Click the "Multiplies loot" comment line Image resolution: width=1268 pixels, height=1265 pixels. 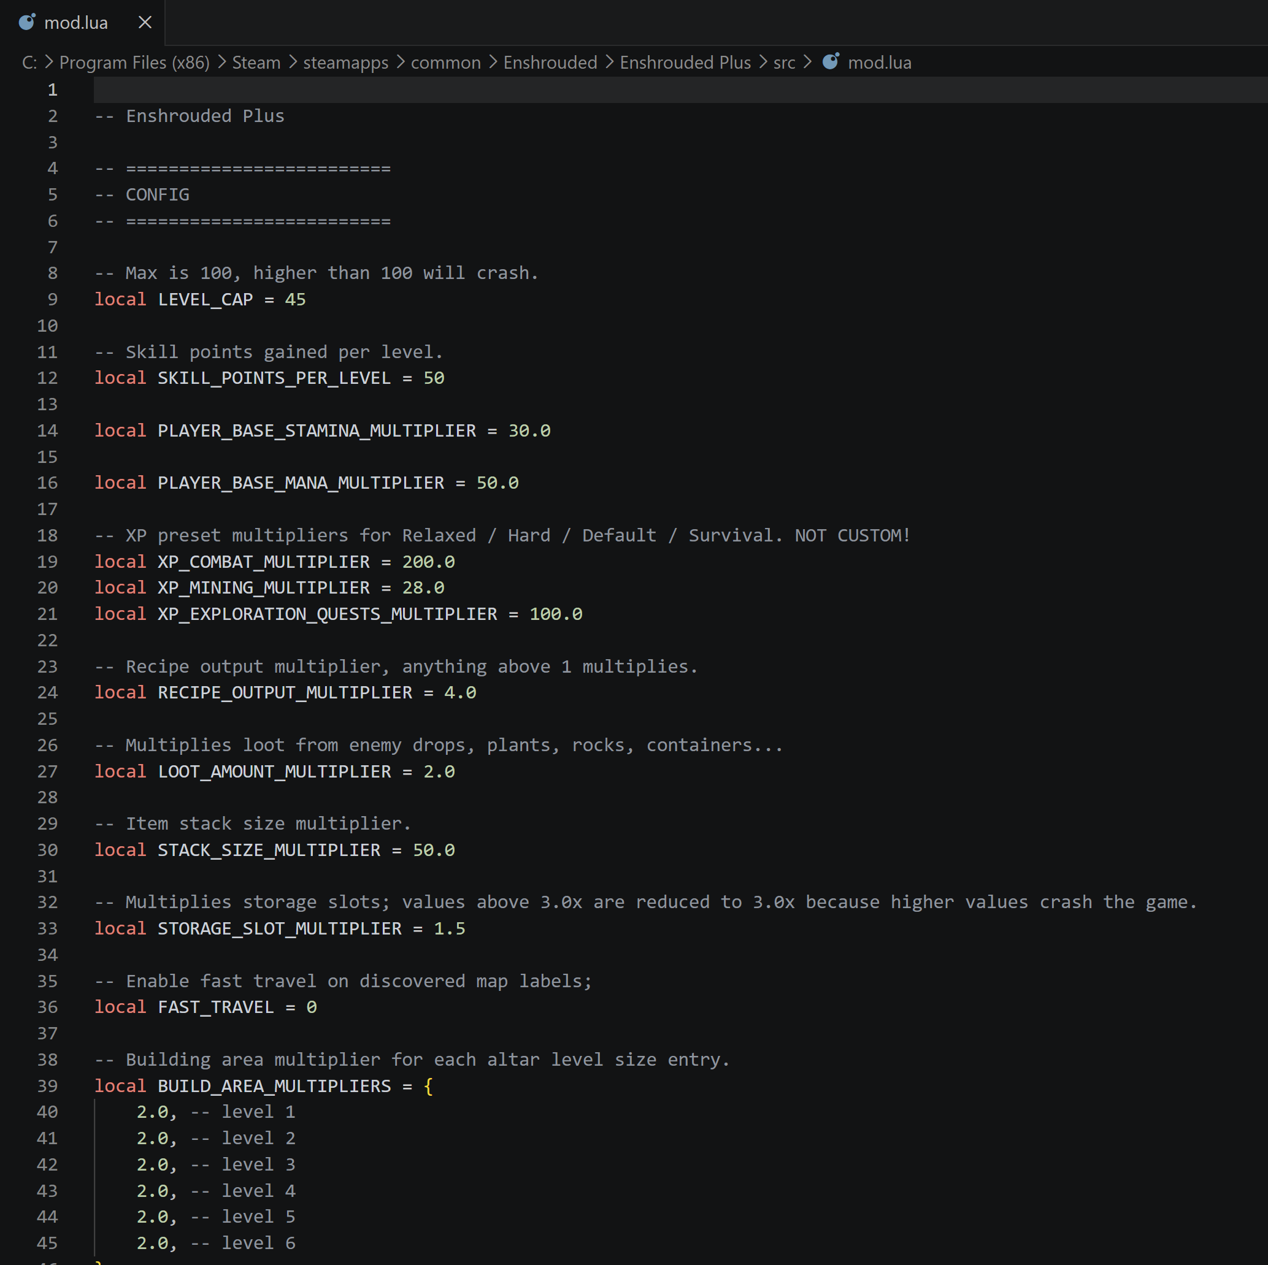439,746
